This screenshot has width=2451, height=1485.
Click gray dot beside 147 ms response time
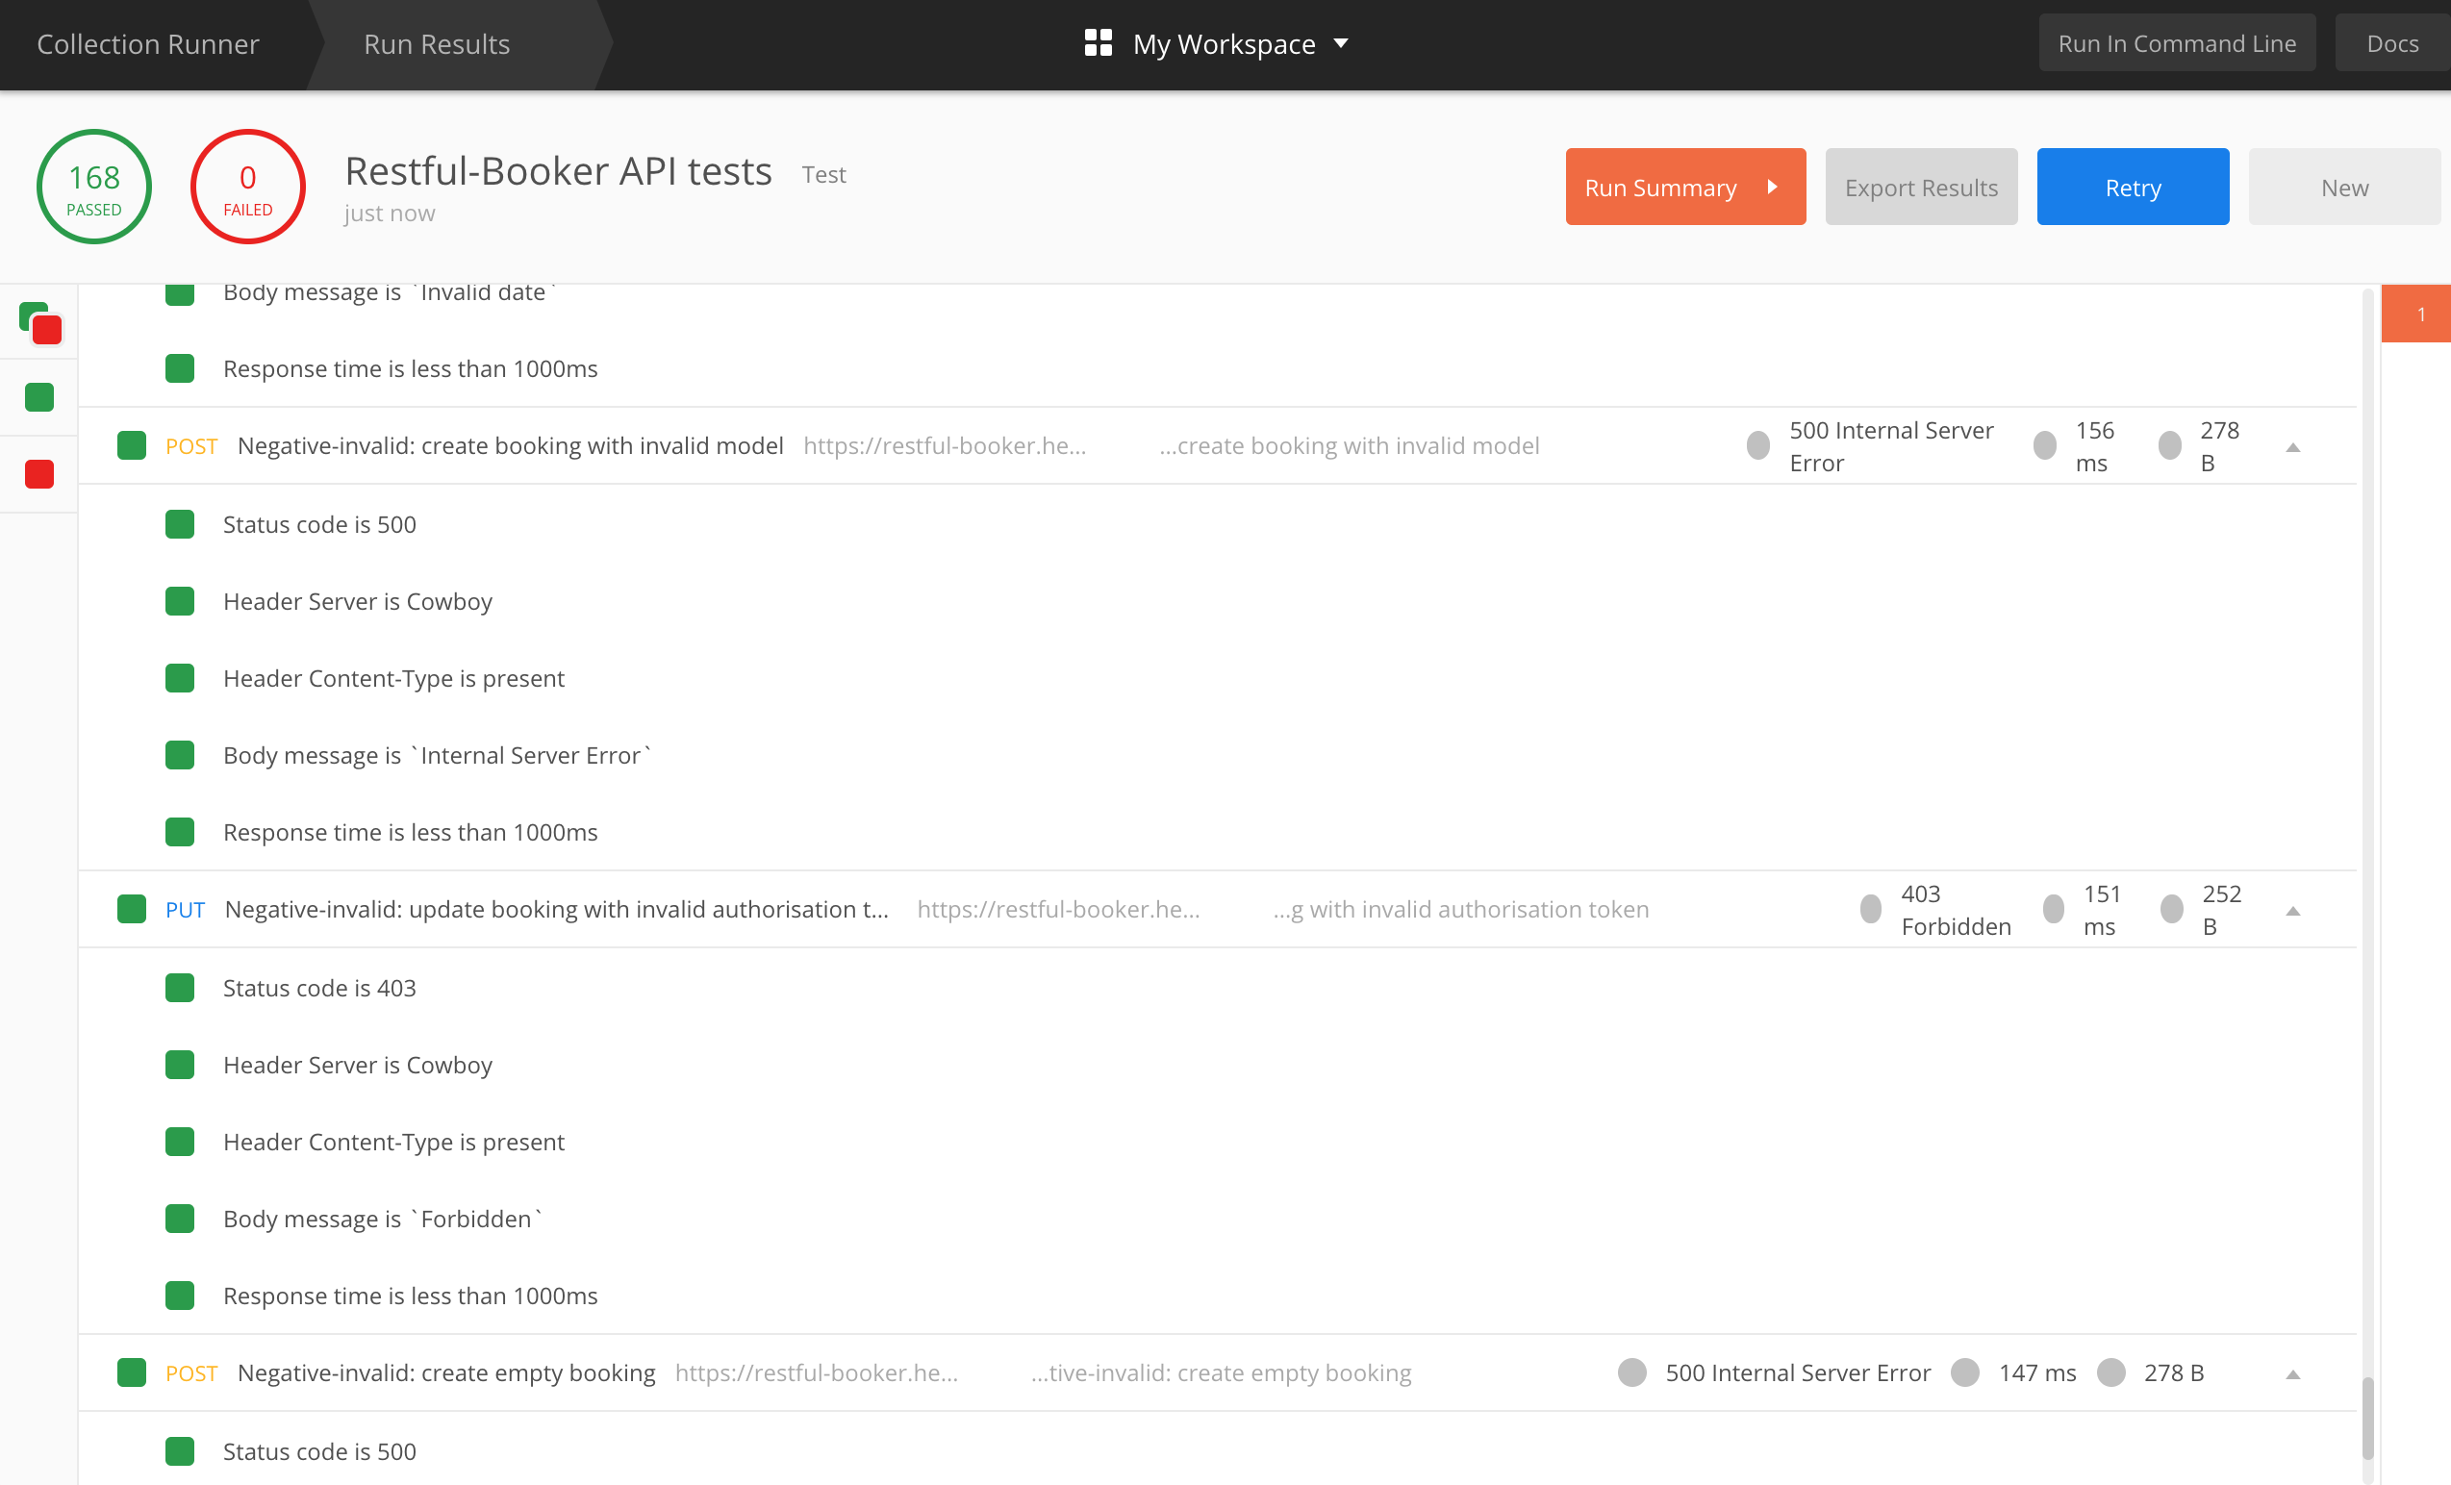[1964, 1372]
